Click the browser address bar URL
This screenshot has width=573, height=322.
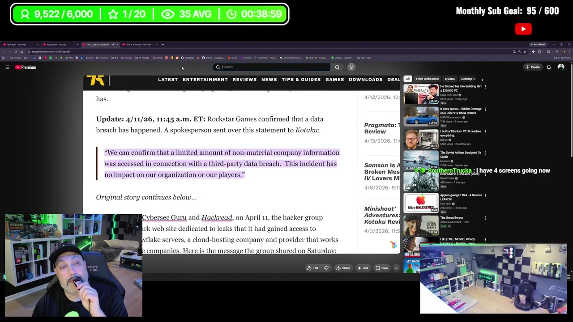coord(51,51)
